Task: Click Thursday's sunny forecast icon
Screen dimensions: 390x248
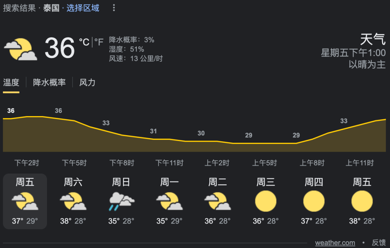Action: pos(314,201)
